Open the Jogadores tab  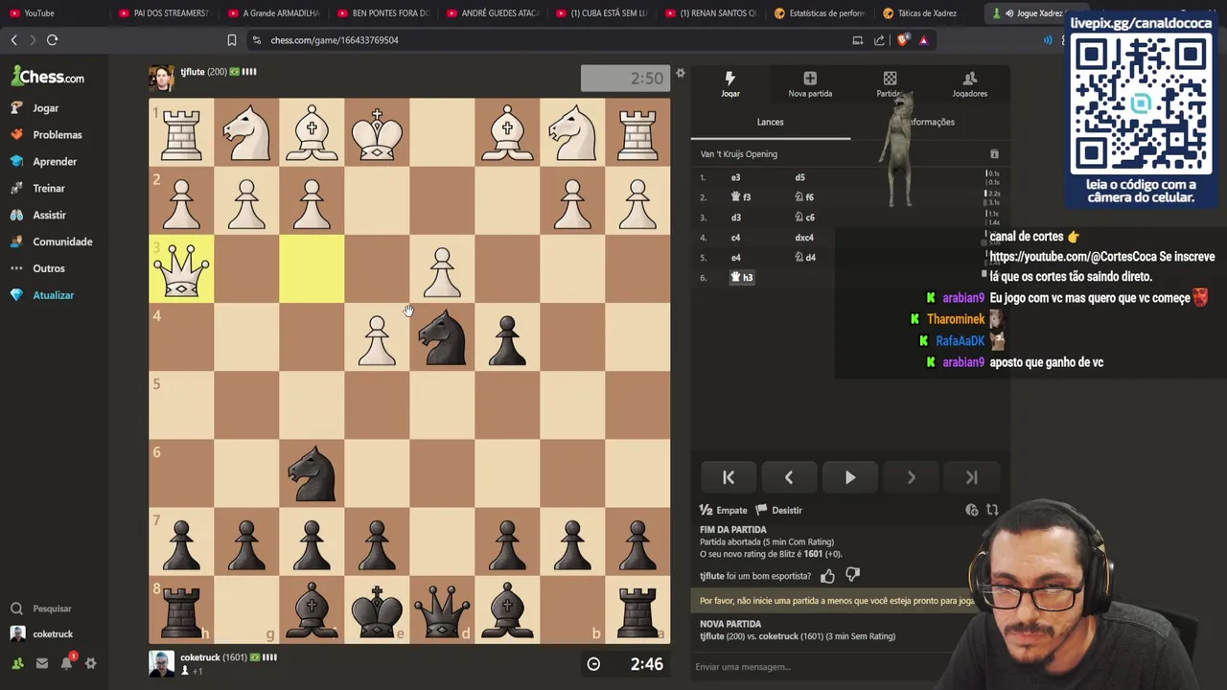coord(969,83)
